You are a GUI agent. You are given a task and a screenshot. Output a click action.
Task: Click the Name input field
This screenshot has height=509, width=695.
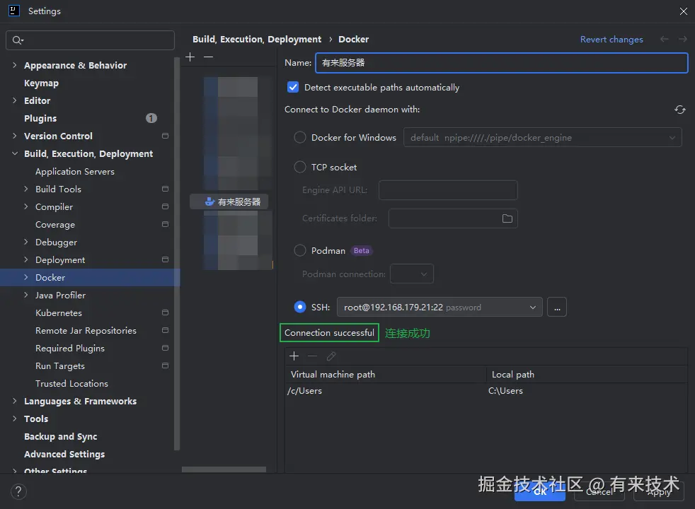pos(501,63)
